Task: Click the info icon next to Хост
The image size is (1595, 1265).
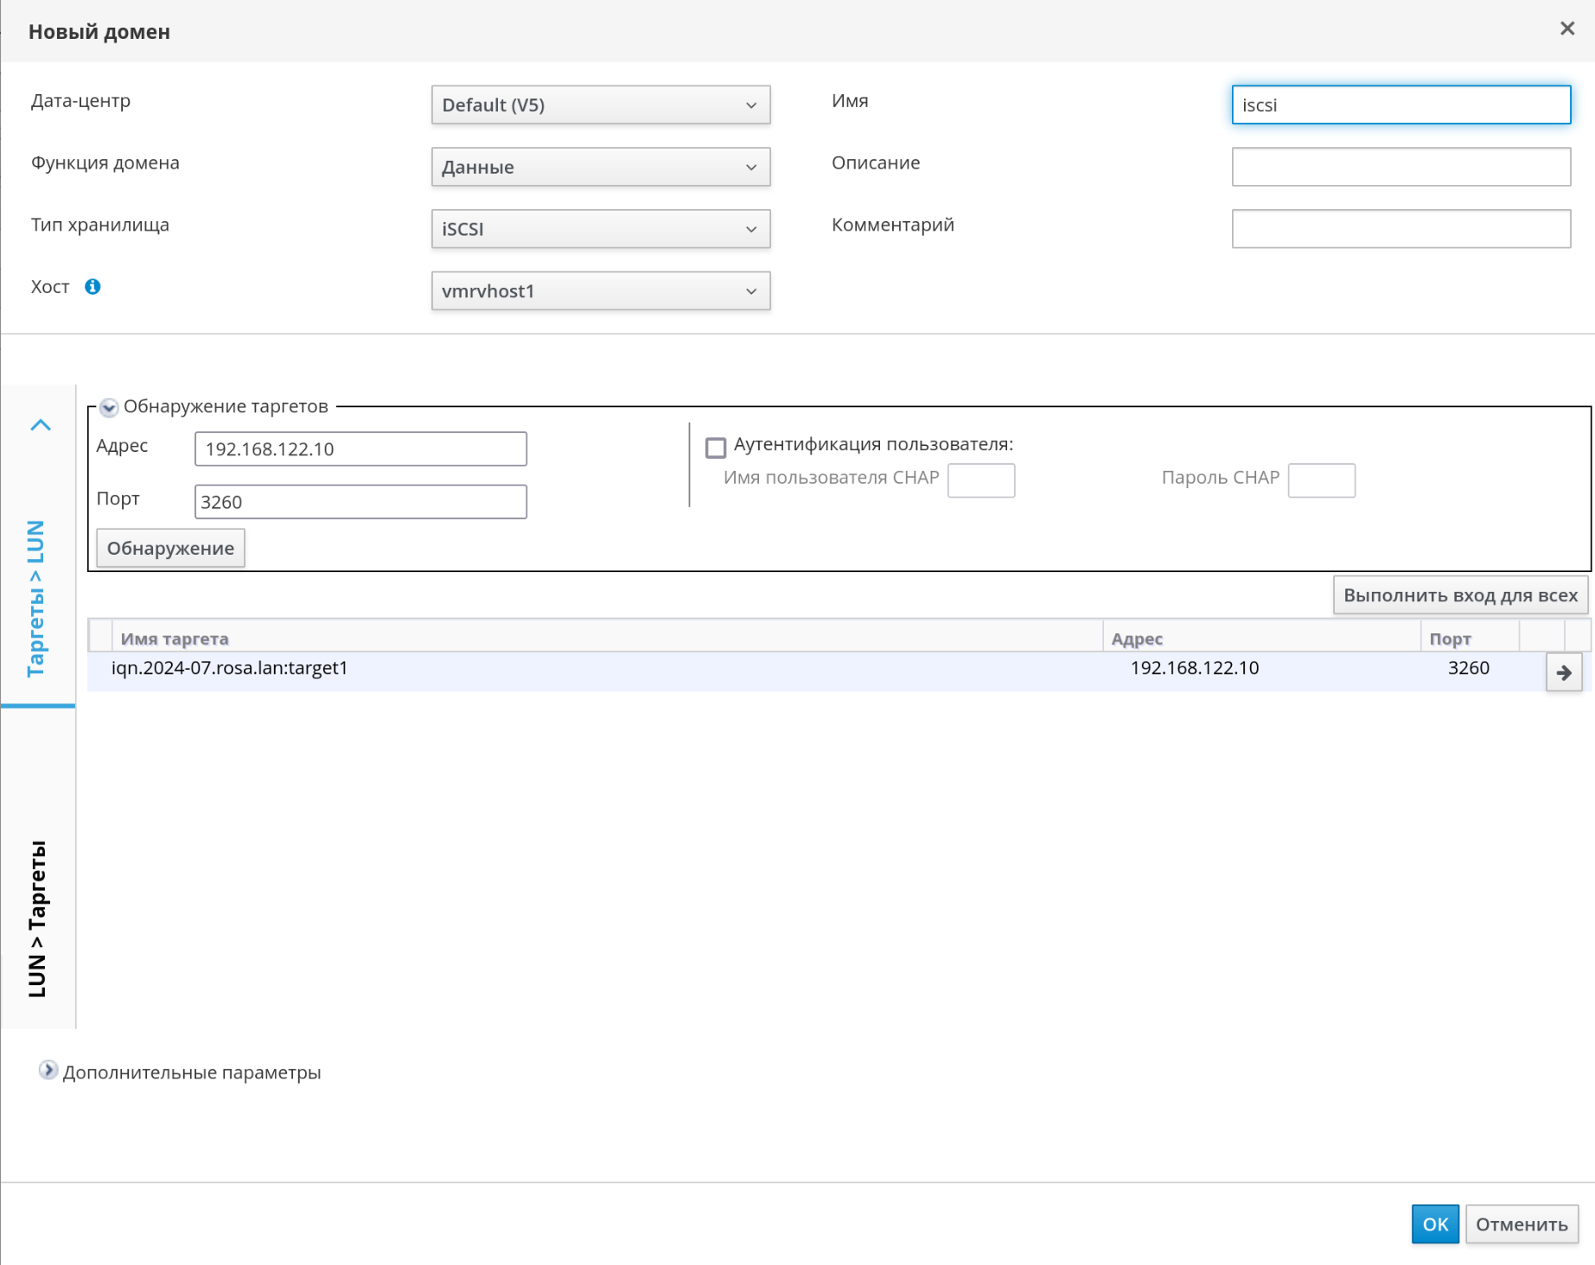Action: [x=93, y=287]
